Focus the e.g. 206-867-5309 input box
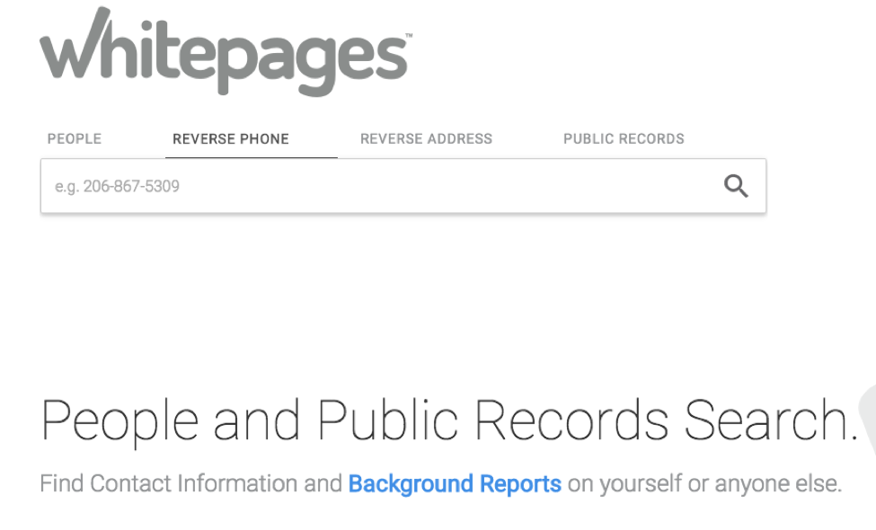This screenshot has width=876, height=530. [359, 186]
